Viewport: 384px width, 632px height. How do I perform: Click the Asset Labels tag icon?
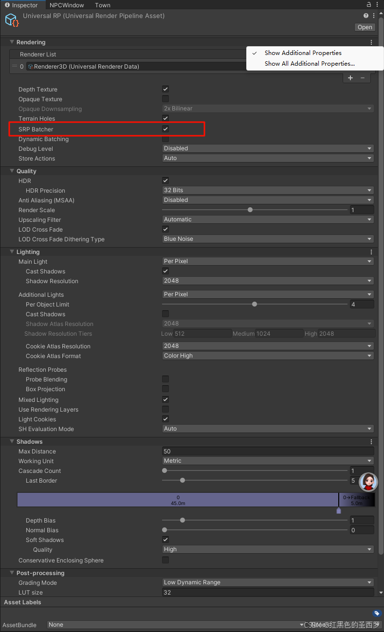(x=376, y=614)
